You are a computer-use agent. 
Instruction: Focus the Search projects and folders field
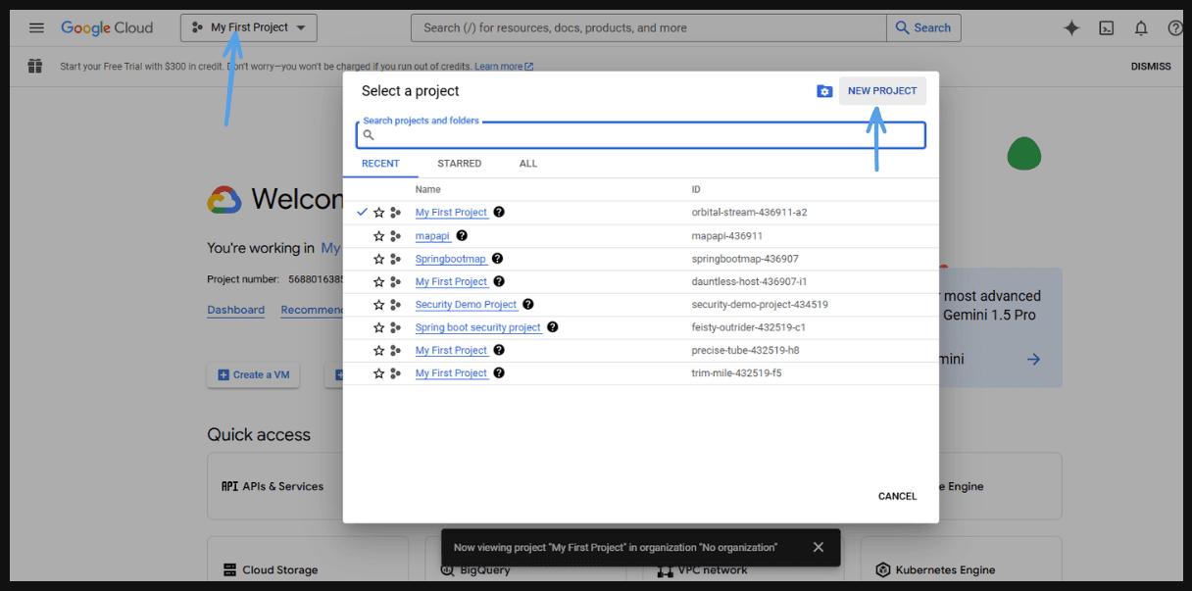(640, 135)
